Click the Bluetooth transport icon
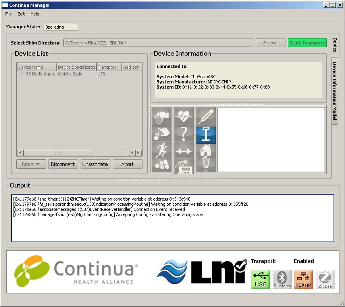The height and width of the screenshot is (307, 345). click(282, 280)
